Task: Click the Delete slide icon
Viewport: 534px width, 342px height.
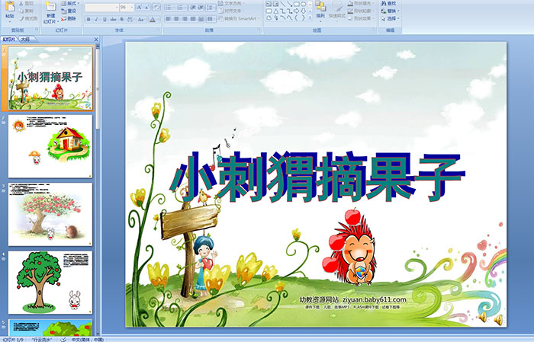Action: (x=64, y=19)
